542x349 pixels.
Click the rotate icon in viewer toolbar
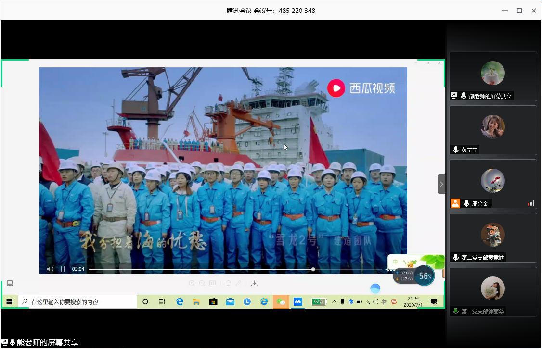228,283
